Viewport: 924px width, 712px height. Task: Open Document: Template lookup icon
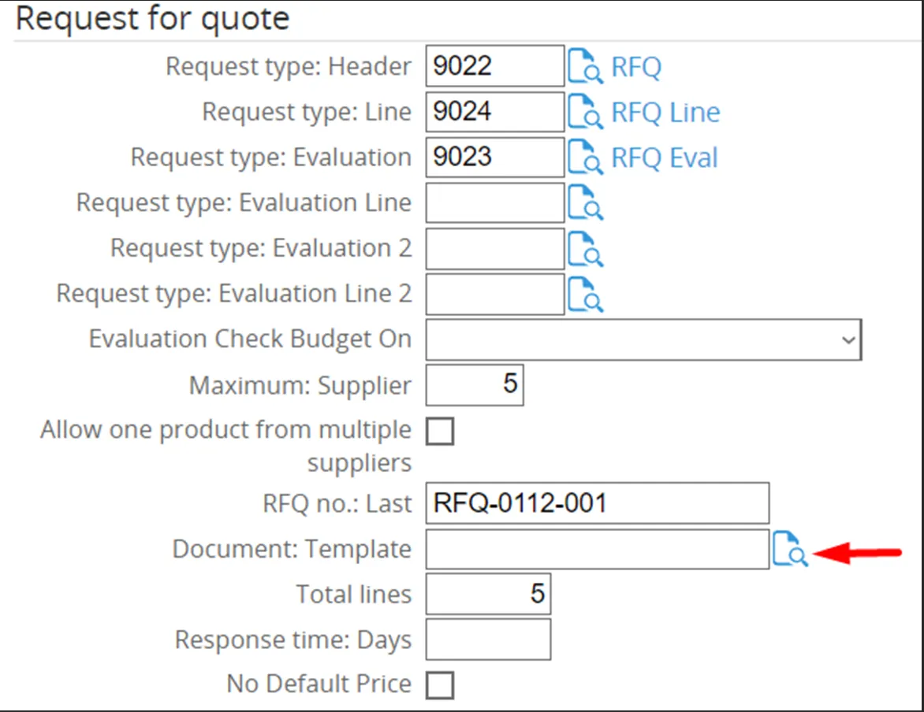click(789, 549)
